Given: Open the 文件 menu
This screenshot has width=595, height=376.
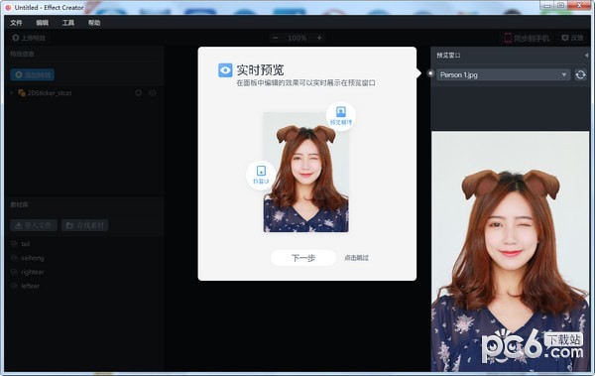Looking at the screenshot, I should 16,23.
